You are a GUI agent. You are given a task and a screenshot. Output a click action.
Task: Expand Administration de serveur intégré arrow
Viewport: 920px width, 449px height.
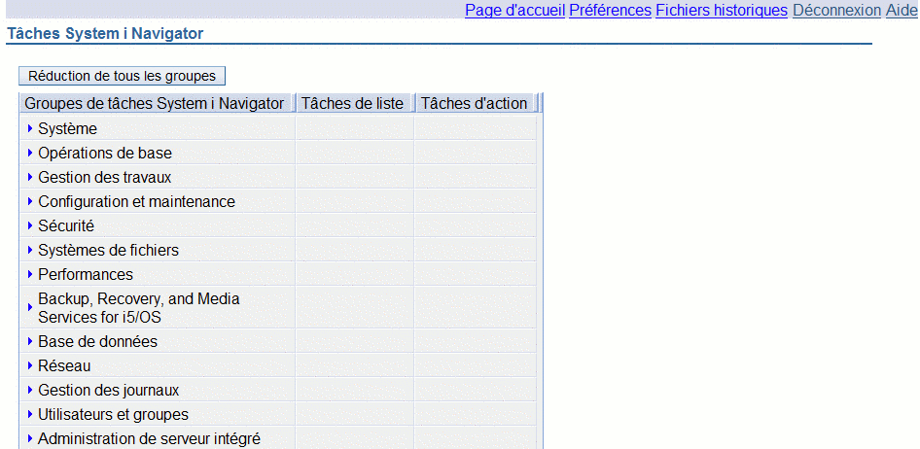click(30, 438)
